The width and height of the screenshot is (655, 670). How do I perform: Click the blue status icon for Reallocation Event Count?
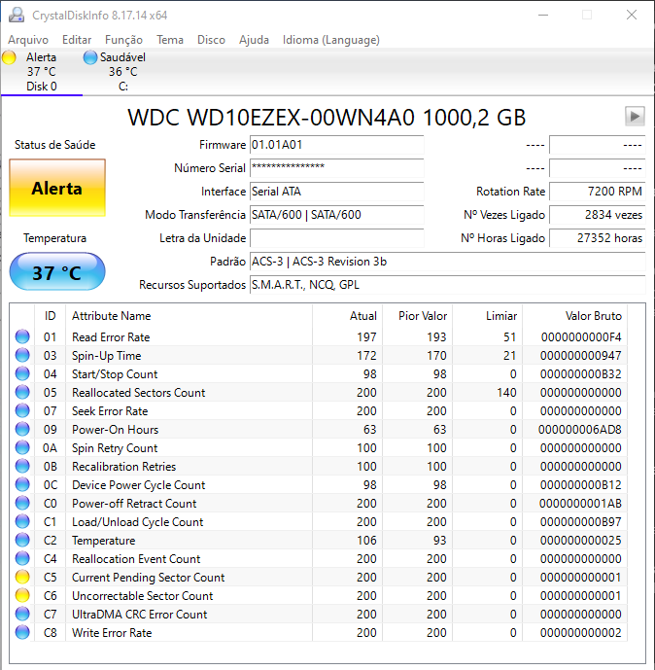click(22, 558)
